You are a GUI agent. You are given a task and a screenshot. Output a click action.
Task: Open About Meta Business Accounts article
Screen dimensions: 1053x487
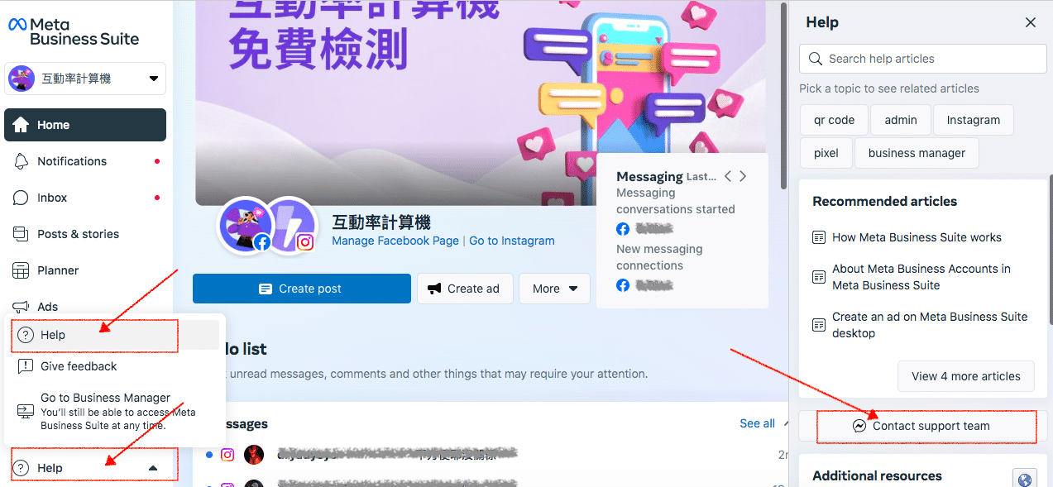[x=921, y=277]
